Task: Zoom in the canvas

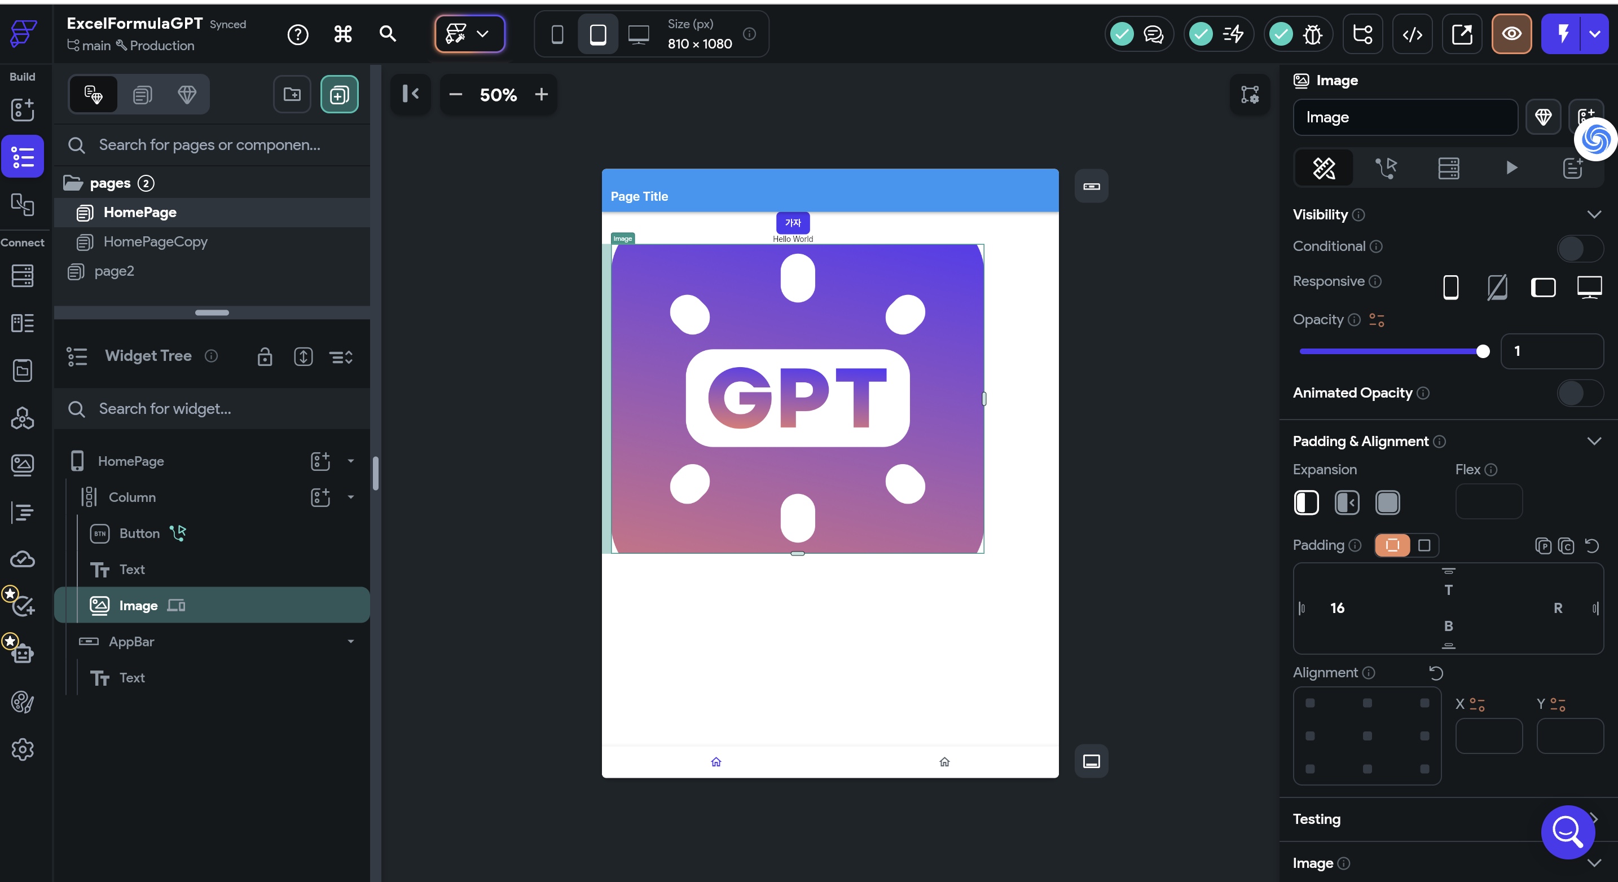Action: pyautogui.click(x=541, y=94)
